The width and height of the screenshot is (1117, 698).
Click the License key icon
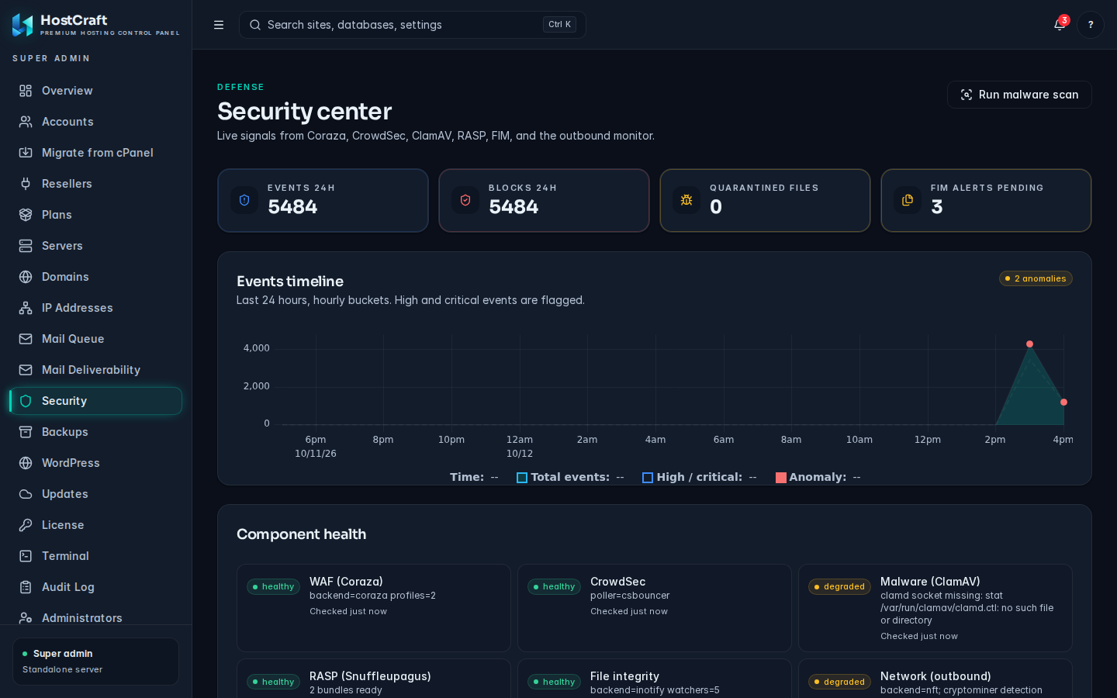[26, 525]
